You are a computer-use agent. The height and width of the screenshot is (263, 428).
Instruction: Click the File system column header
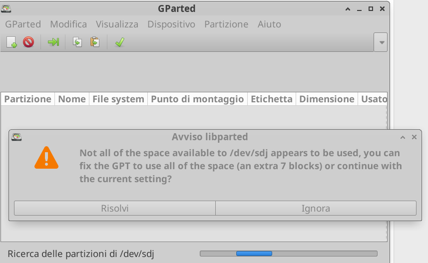pos(118,99)
